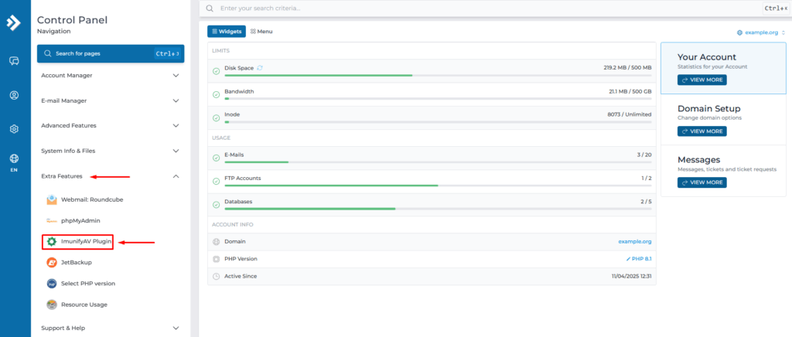The image size is (792, 337).
Task: Open the ImunifyAV Plugin
Action: click(86, 242)
